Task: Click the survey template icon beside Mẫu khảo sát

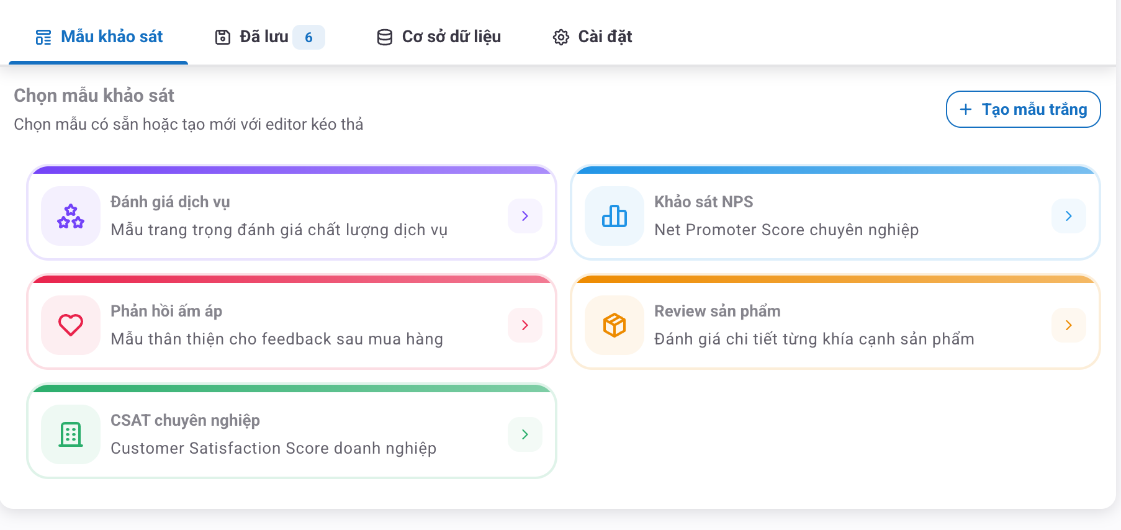Action: [42, 37]
